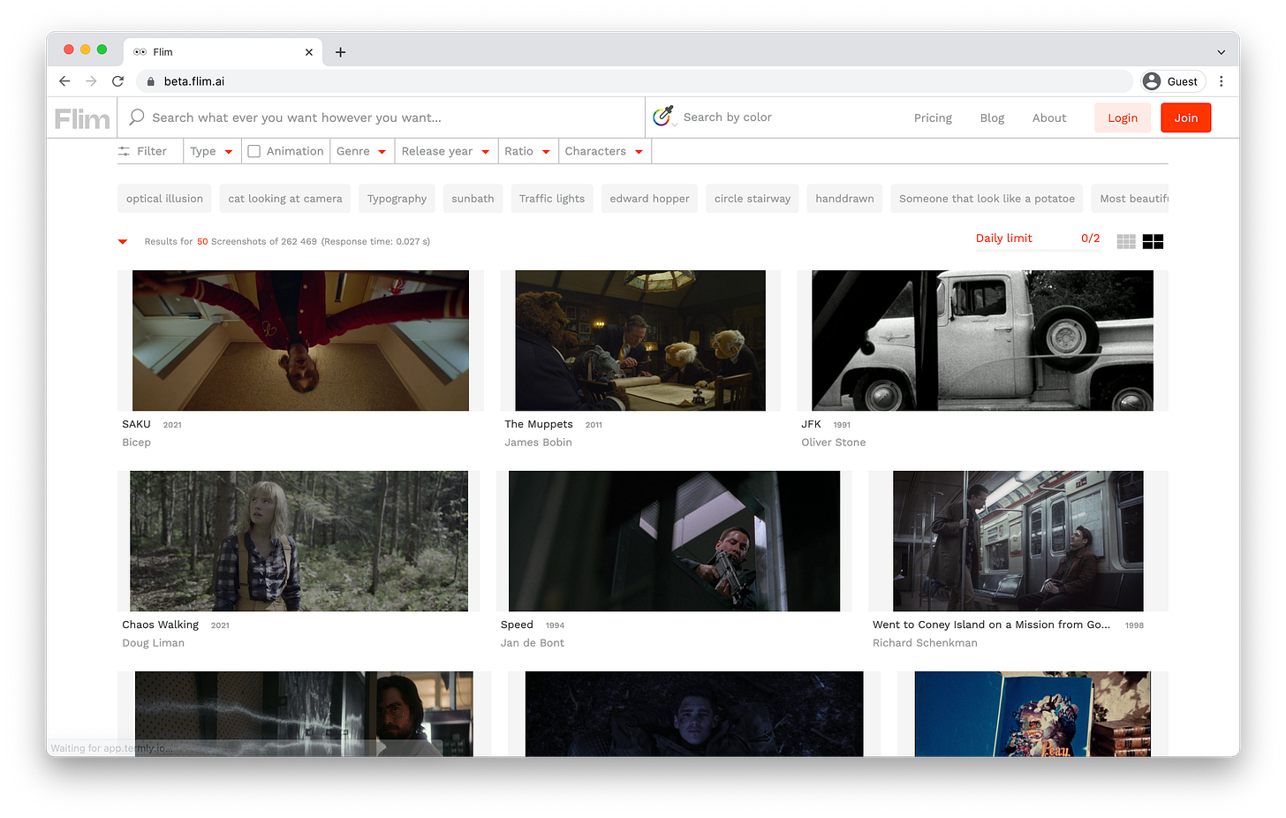1286x818 pixels.
Task: Open the Ratio dropdown
Action: 527,151
